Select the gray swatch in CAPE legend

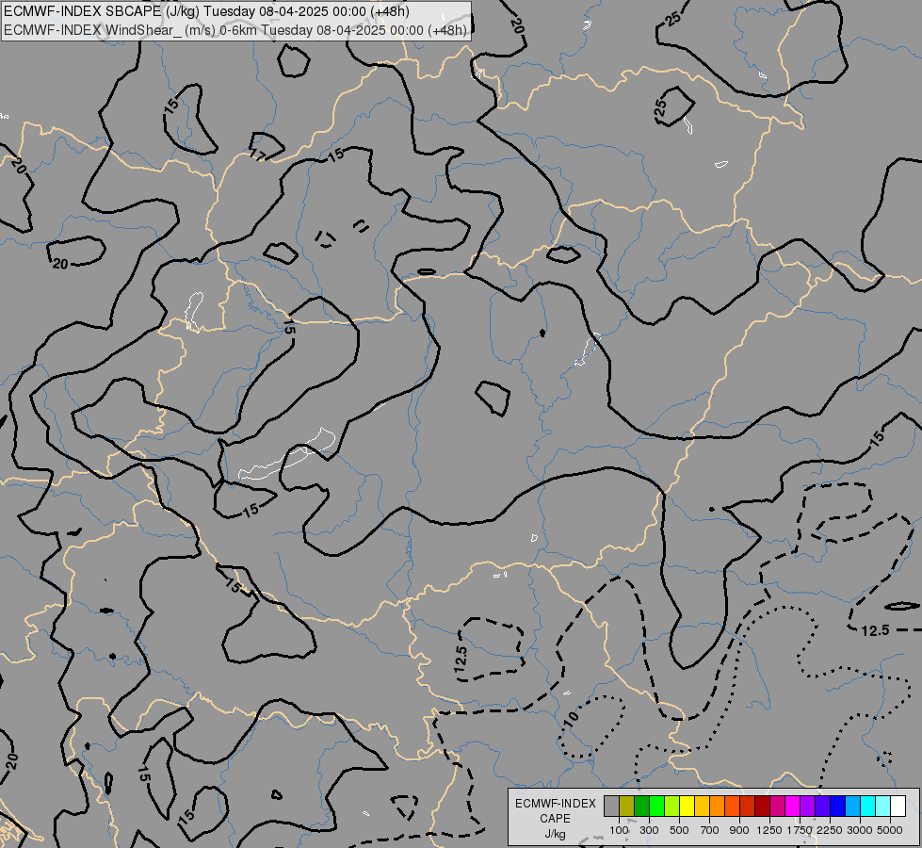point(611,806)
